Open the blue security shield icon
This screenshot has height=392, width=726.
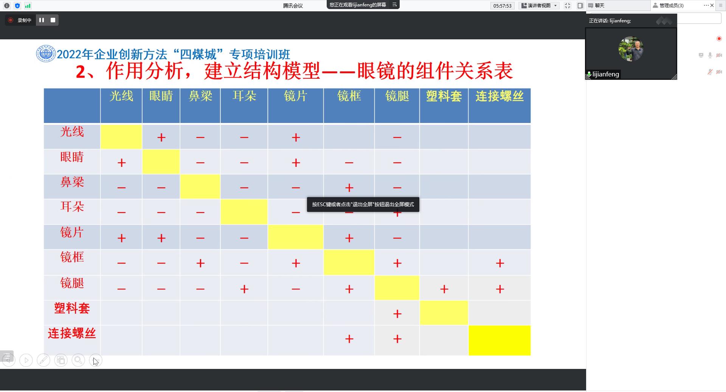(17, 6)
